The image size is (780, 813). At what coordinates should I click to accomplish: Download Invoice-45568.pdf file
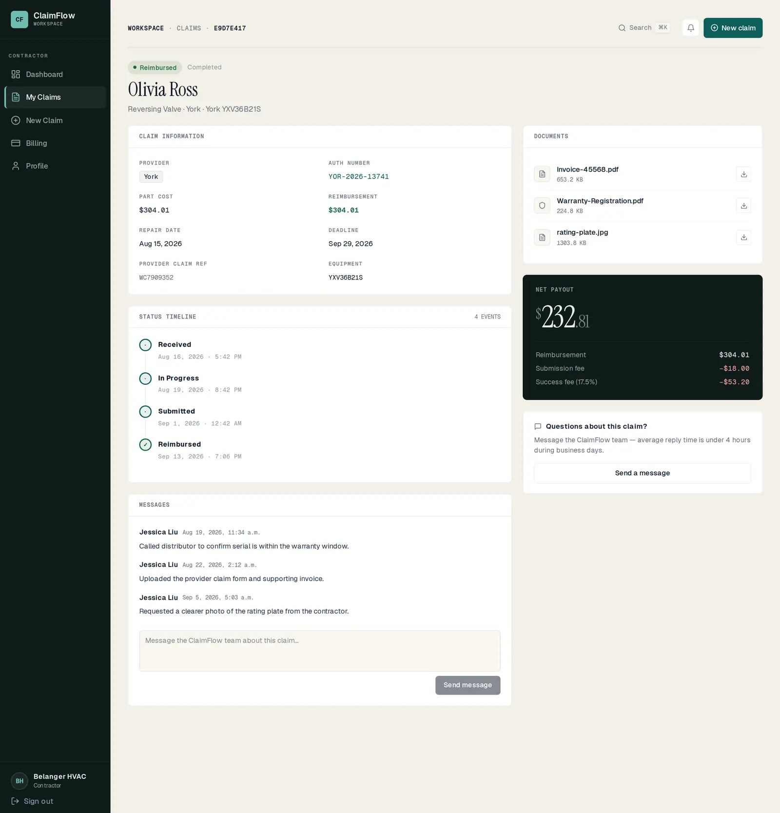pos(743,174)
